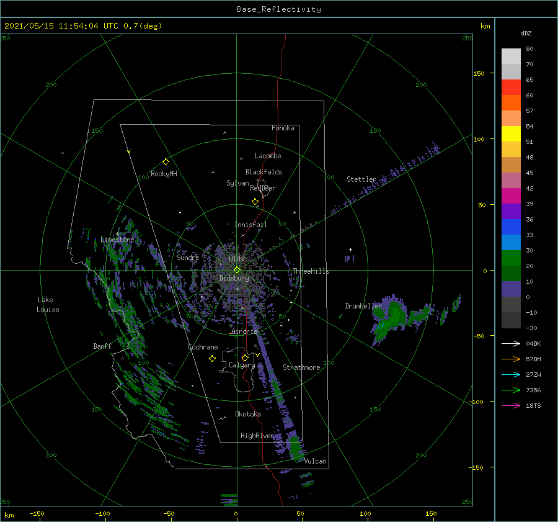
Task: Pick the blue swatch between 36 and 33
Action: tap(511, 227)
